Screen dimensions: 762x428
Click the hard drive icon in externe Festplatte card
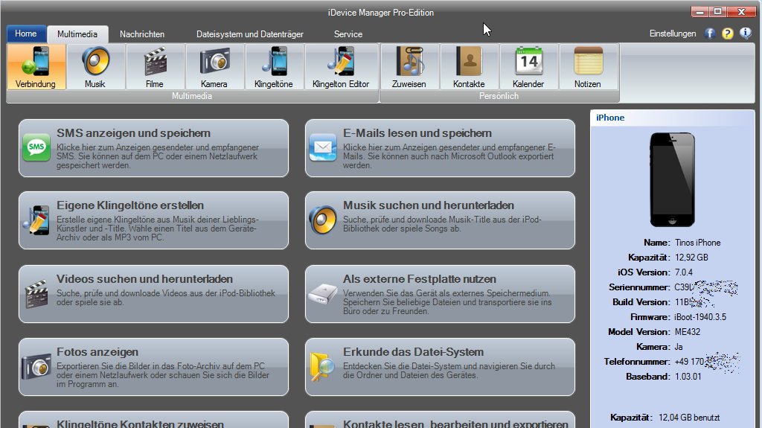pos(323,294)
